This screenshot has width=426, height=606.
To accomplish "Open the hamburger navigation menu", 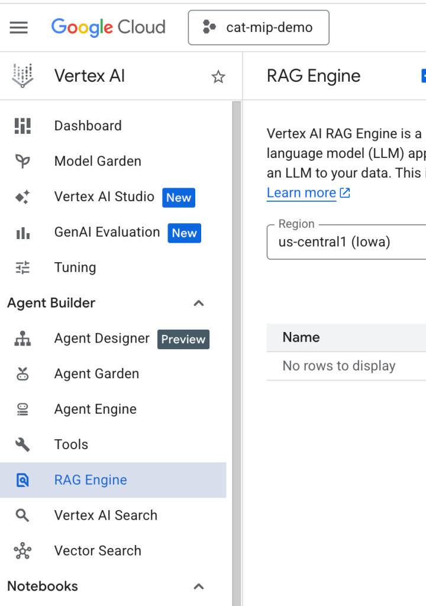I will [19, 27].
